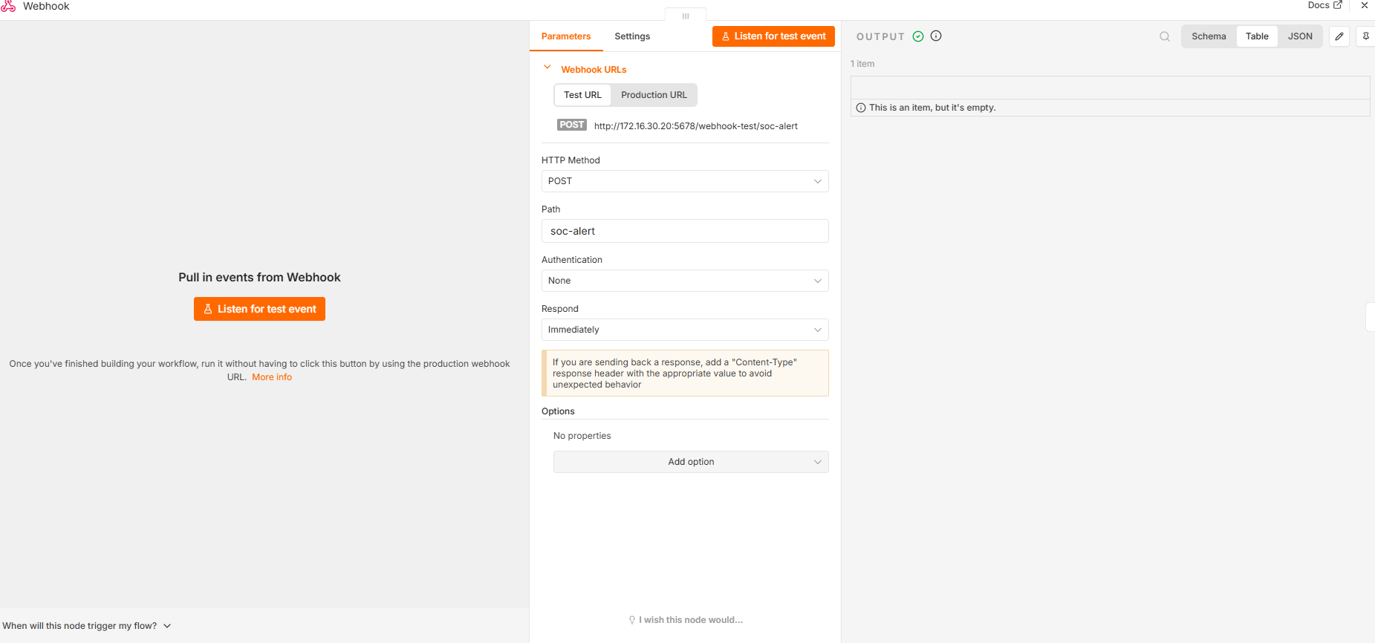Open the More info link
This screenshot has height=643, width=1375.
(272, 377)
